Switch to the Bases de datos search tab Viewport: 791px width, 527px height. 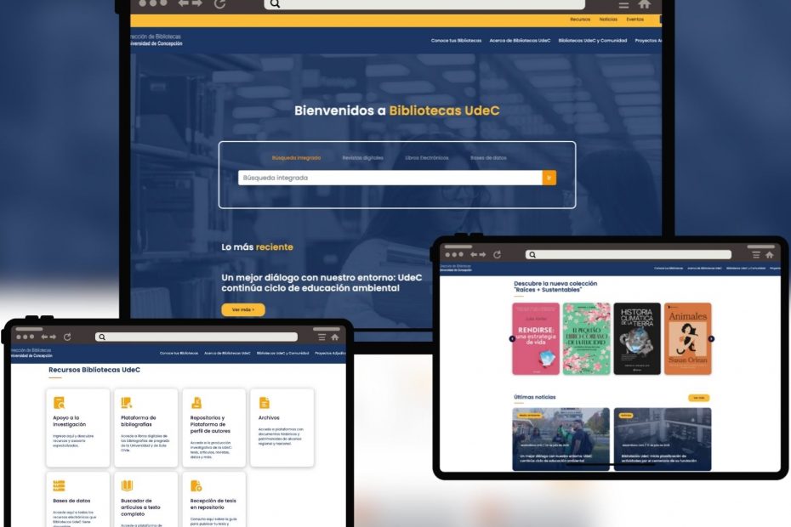(x=488, y=158)
